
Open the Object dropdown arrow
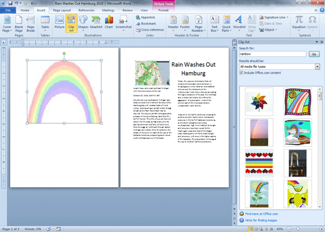[x=276, y=30]
